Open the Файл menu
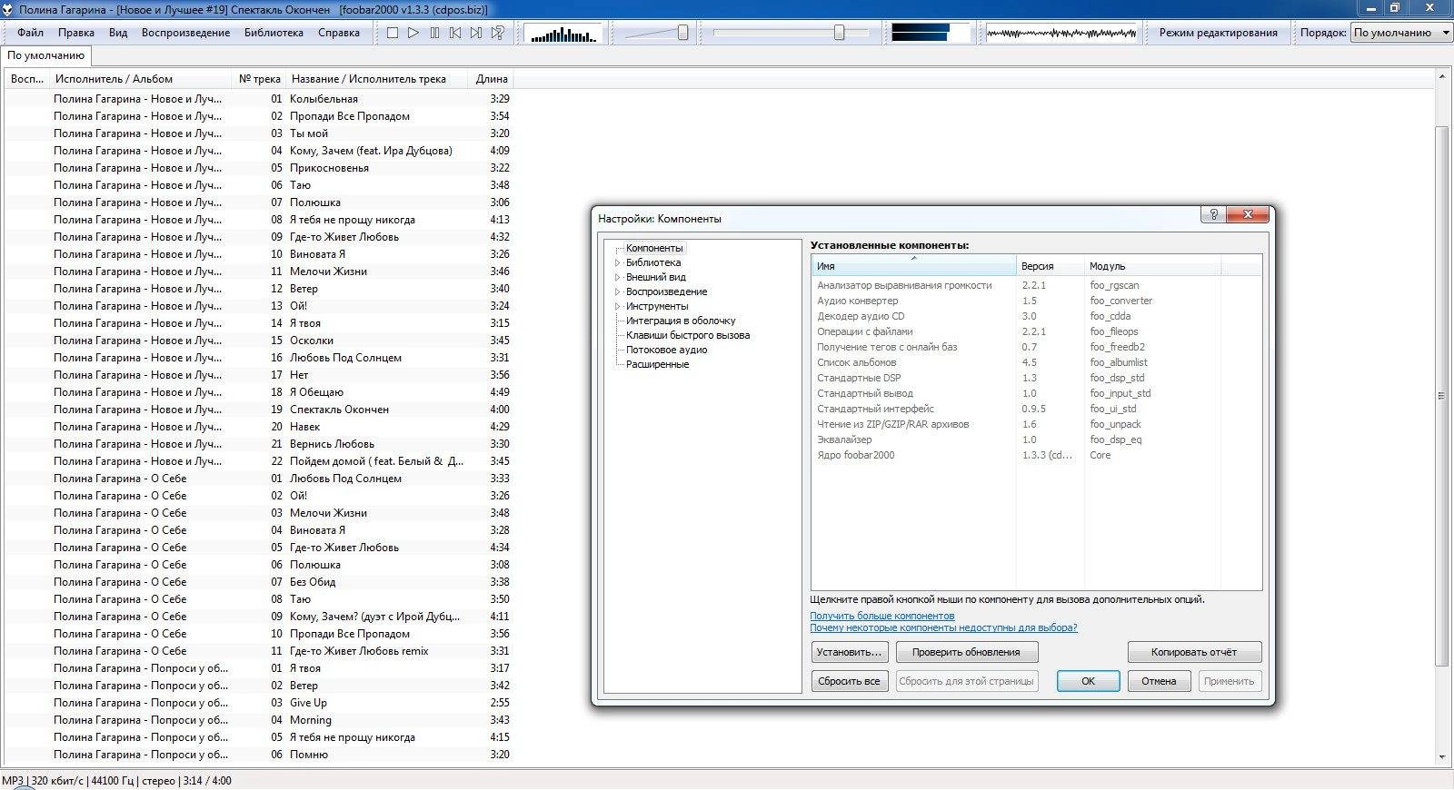Screen dimensions: 1454x790 click(x=30, y=33)
